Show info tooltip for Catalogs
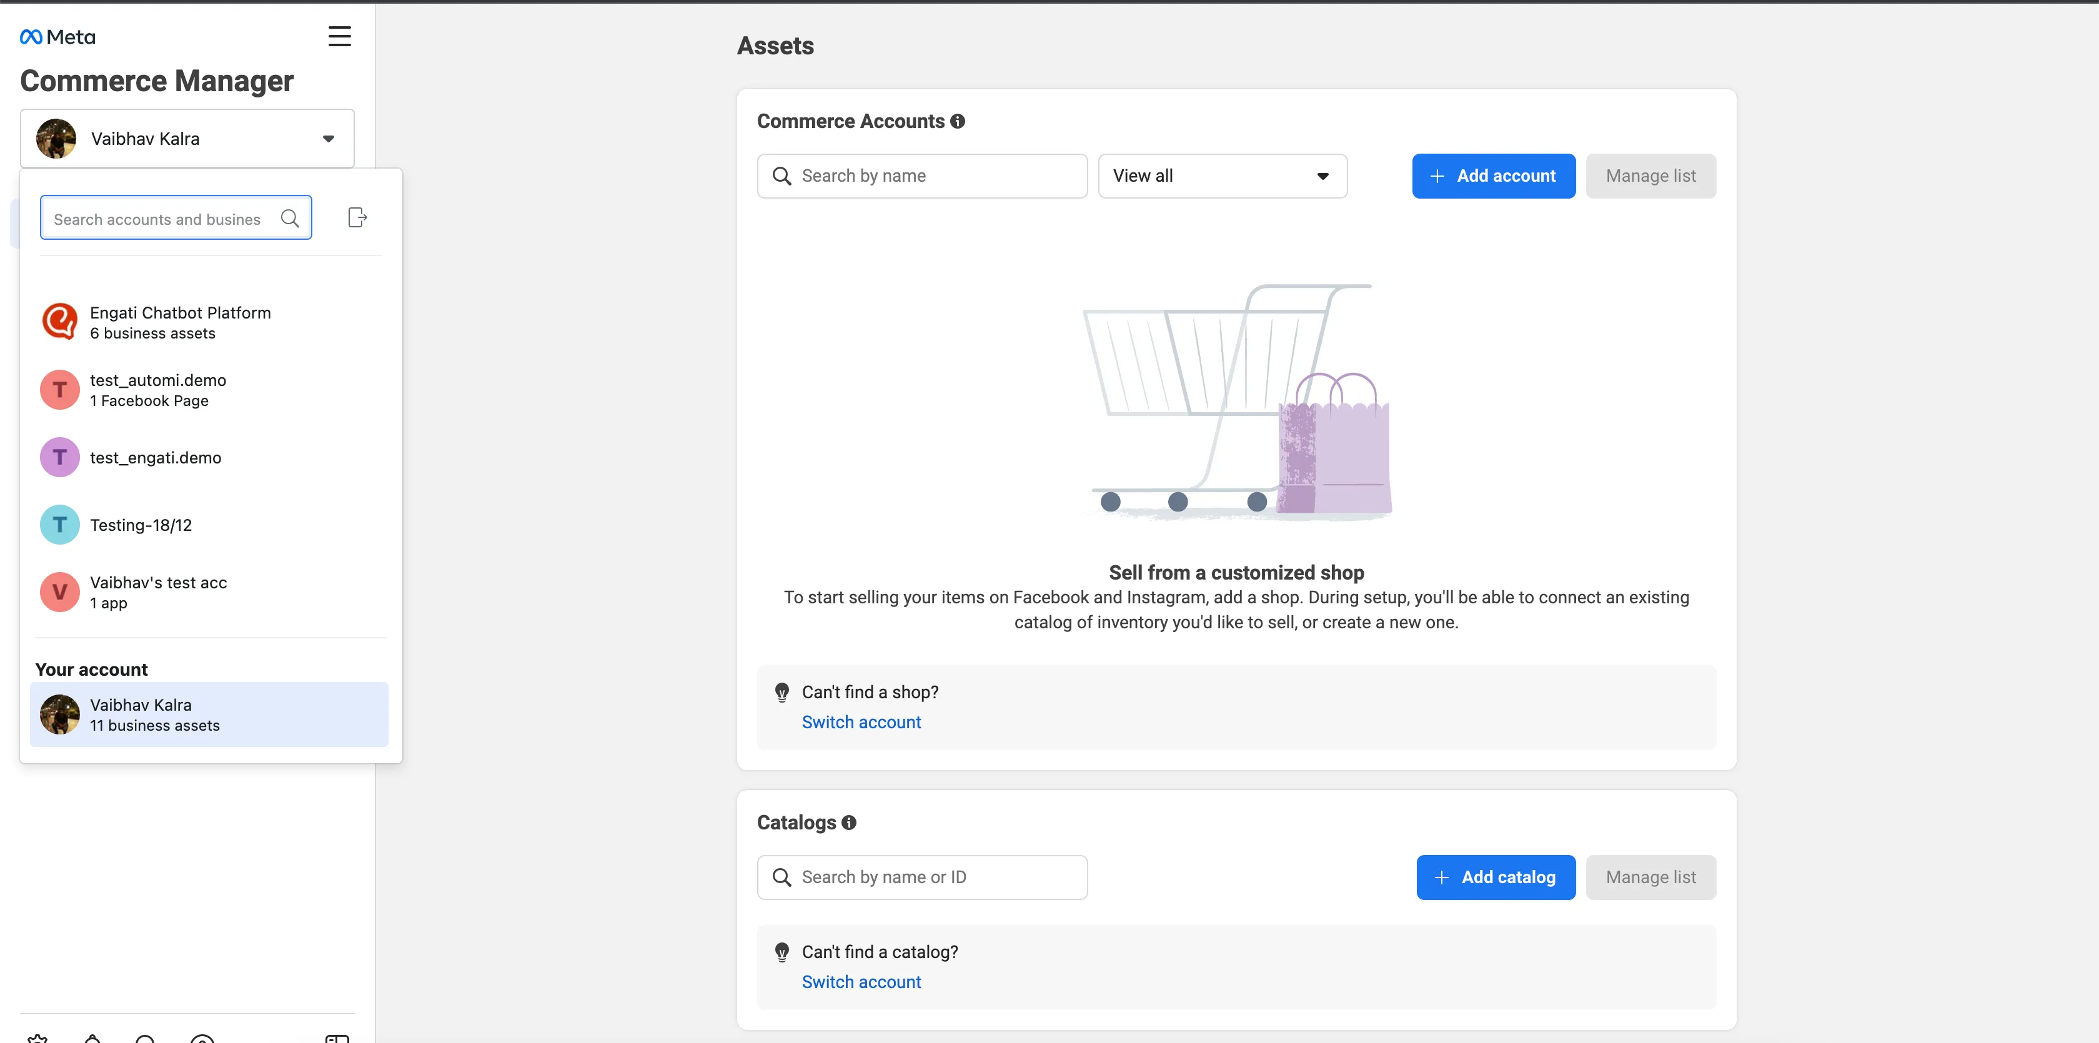 (849, 823)
